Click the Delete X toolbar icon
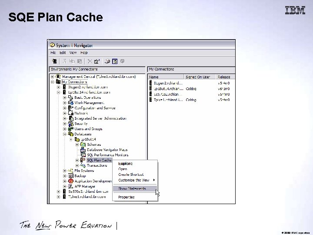The width and height of the screenshot is (313, 235). (90, 61)
